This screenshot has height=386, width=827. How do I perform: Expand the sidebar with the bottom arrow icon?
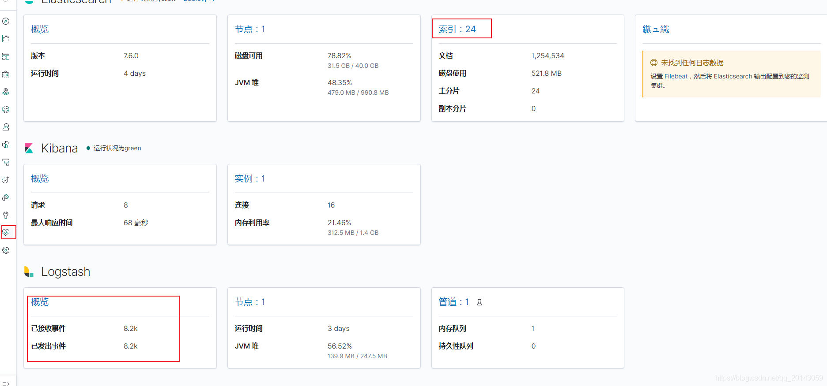pos(6,383)
